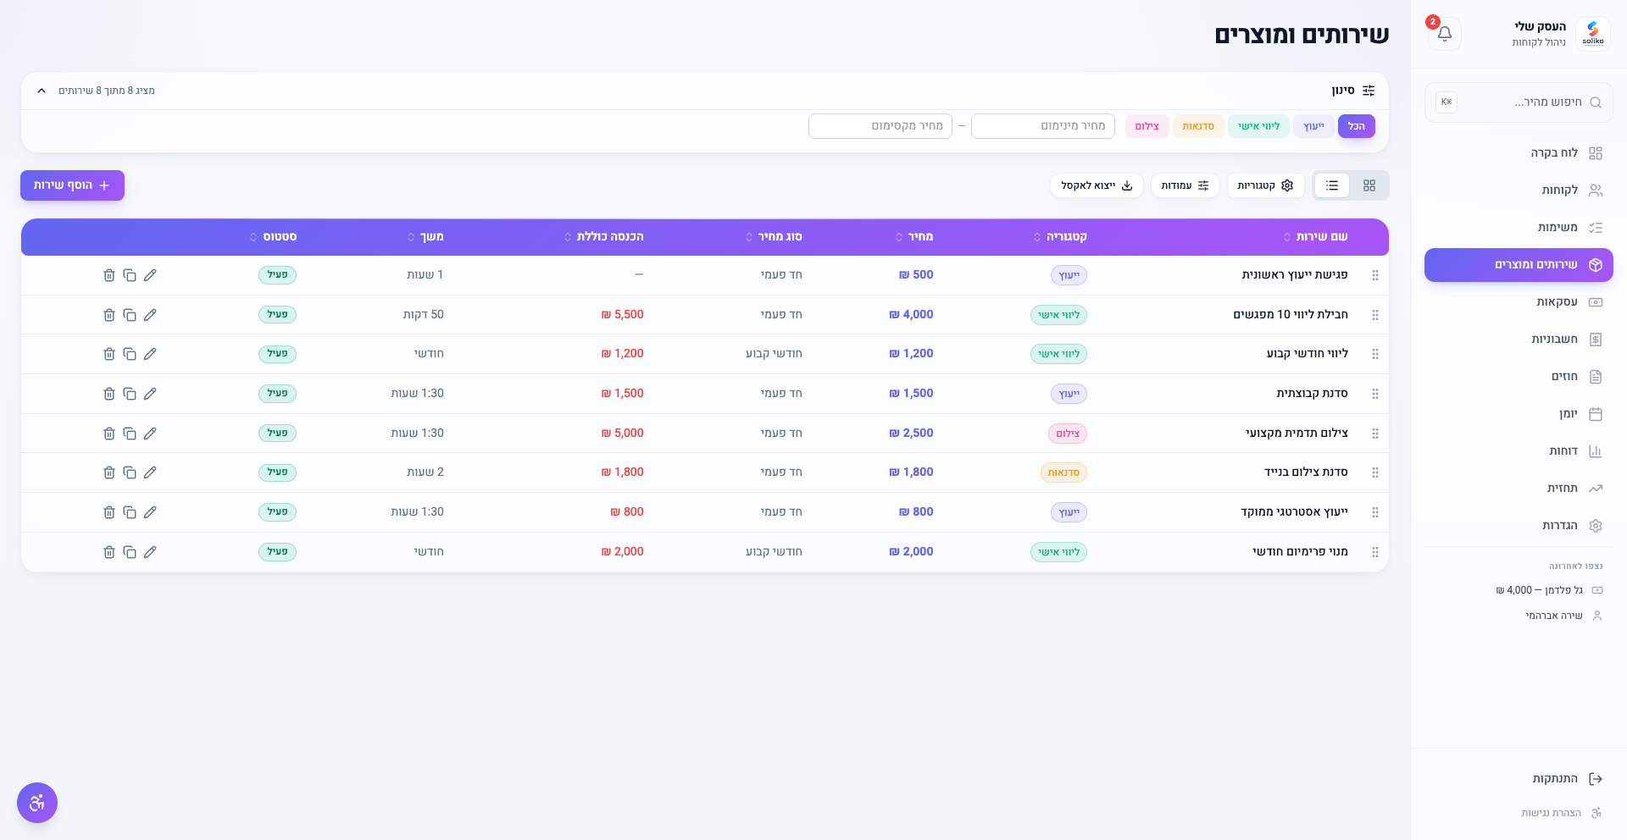The width and height of the screenshot is (1627, 840).
Task: Click the מחיר מינימום input field
Action: click(x=1043, y=126)
